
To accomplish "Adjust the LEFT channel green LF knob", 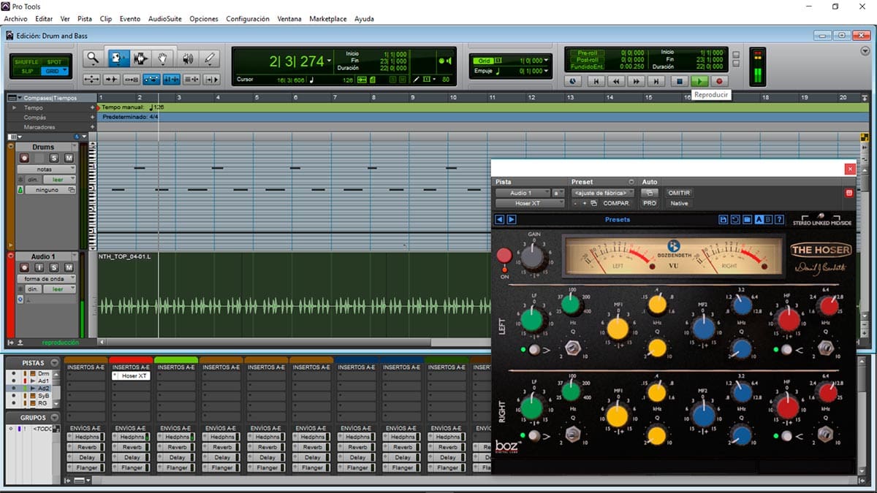I will click(533, 319).
